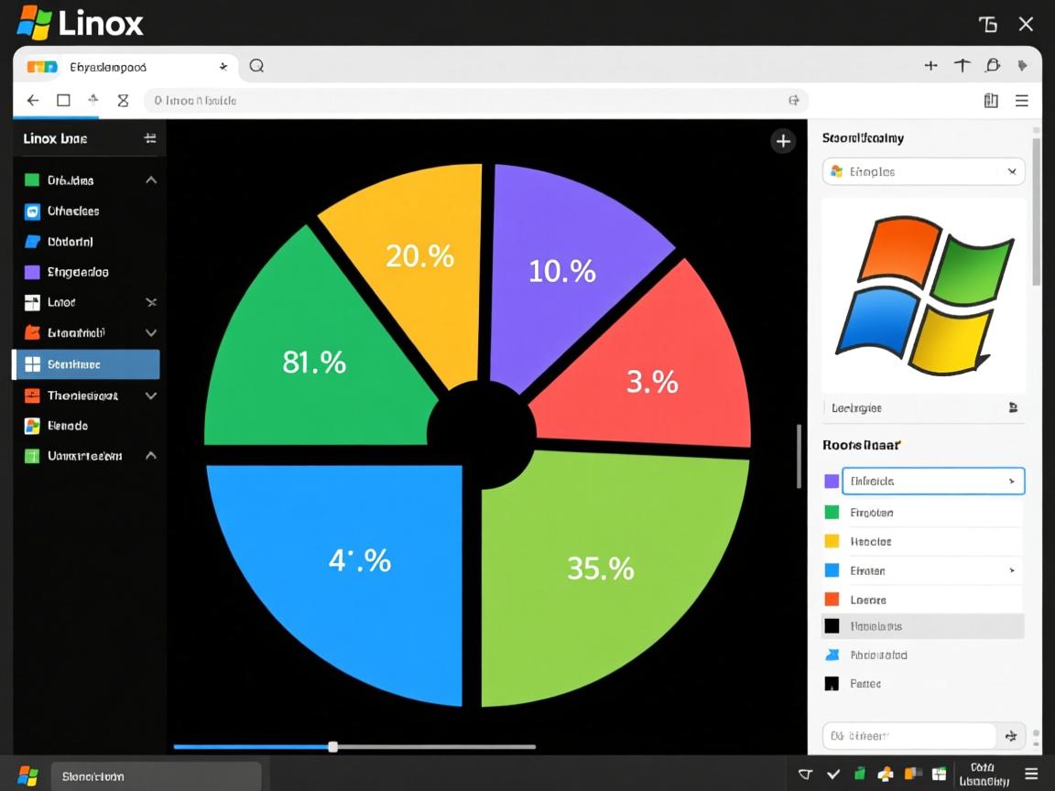The width and height of the screenshot is (1055, 791).
Task: Click the sliders icon in the sidebar header
Action: point(150,138)
